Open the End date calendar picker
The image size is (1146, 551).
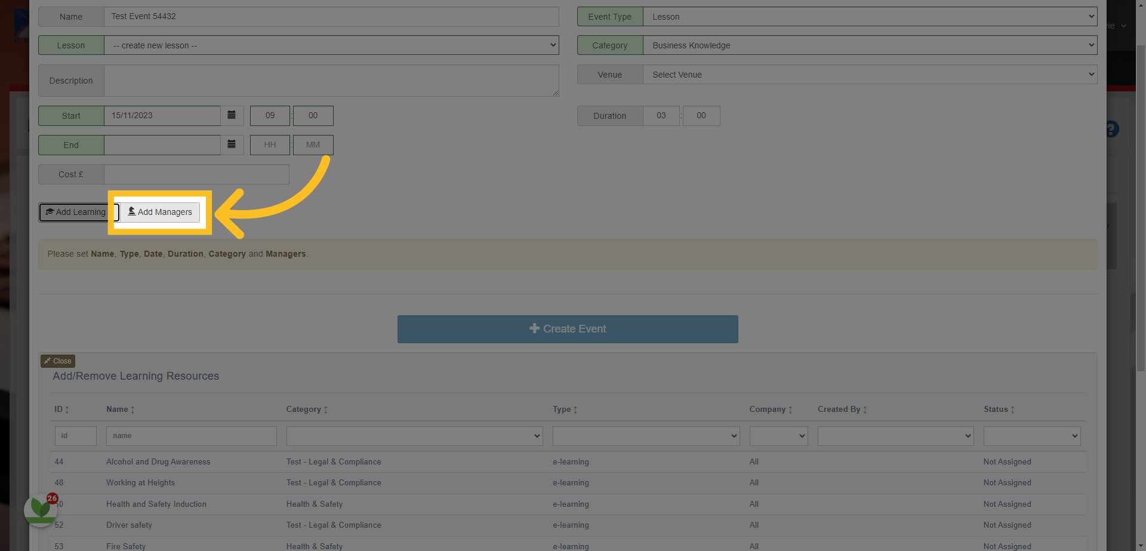pyautogui.click(x=232, y=144)
